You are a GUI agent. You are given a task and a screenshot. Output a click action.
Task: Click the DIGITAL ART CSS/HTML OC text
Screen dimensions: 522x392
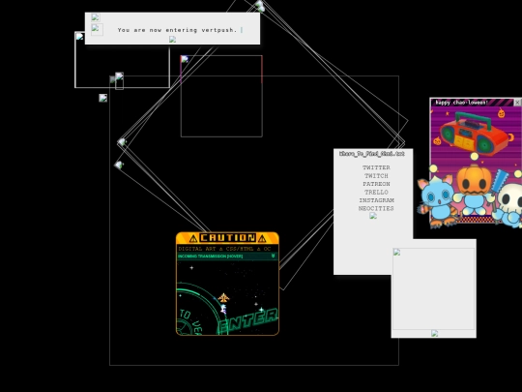(x=224, y=249)
